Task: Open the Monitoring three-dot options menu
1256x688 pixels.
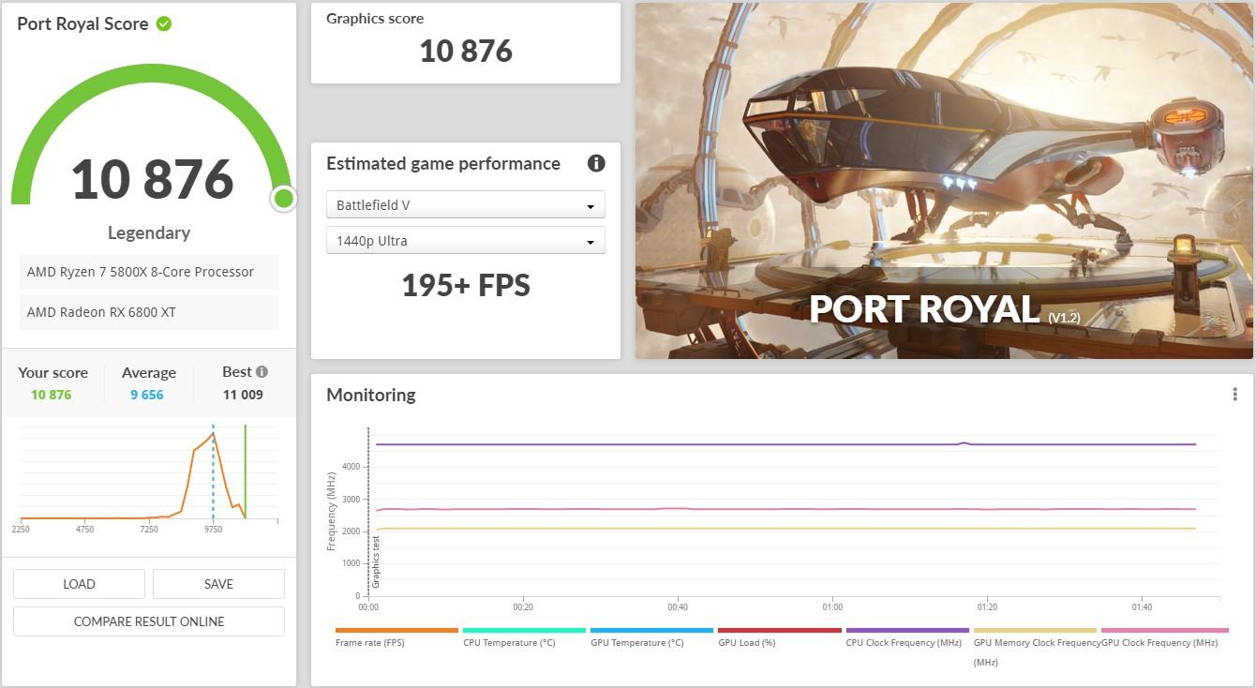Action: coord(1234,395)
